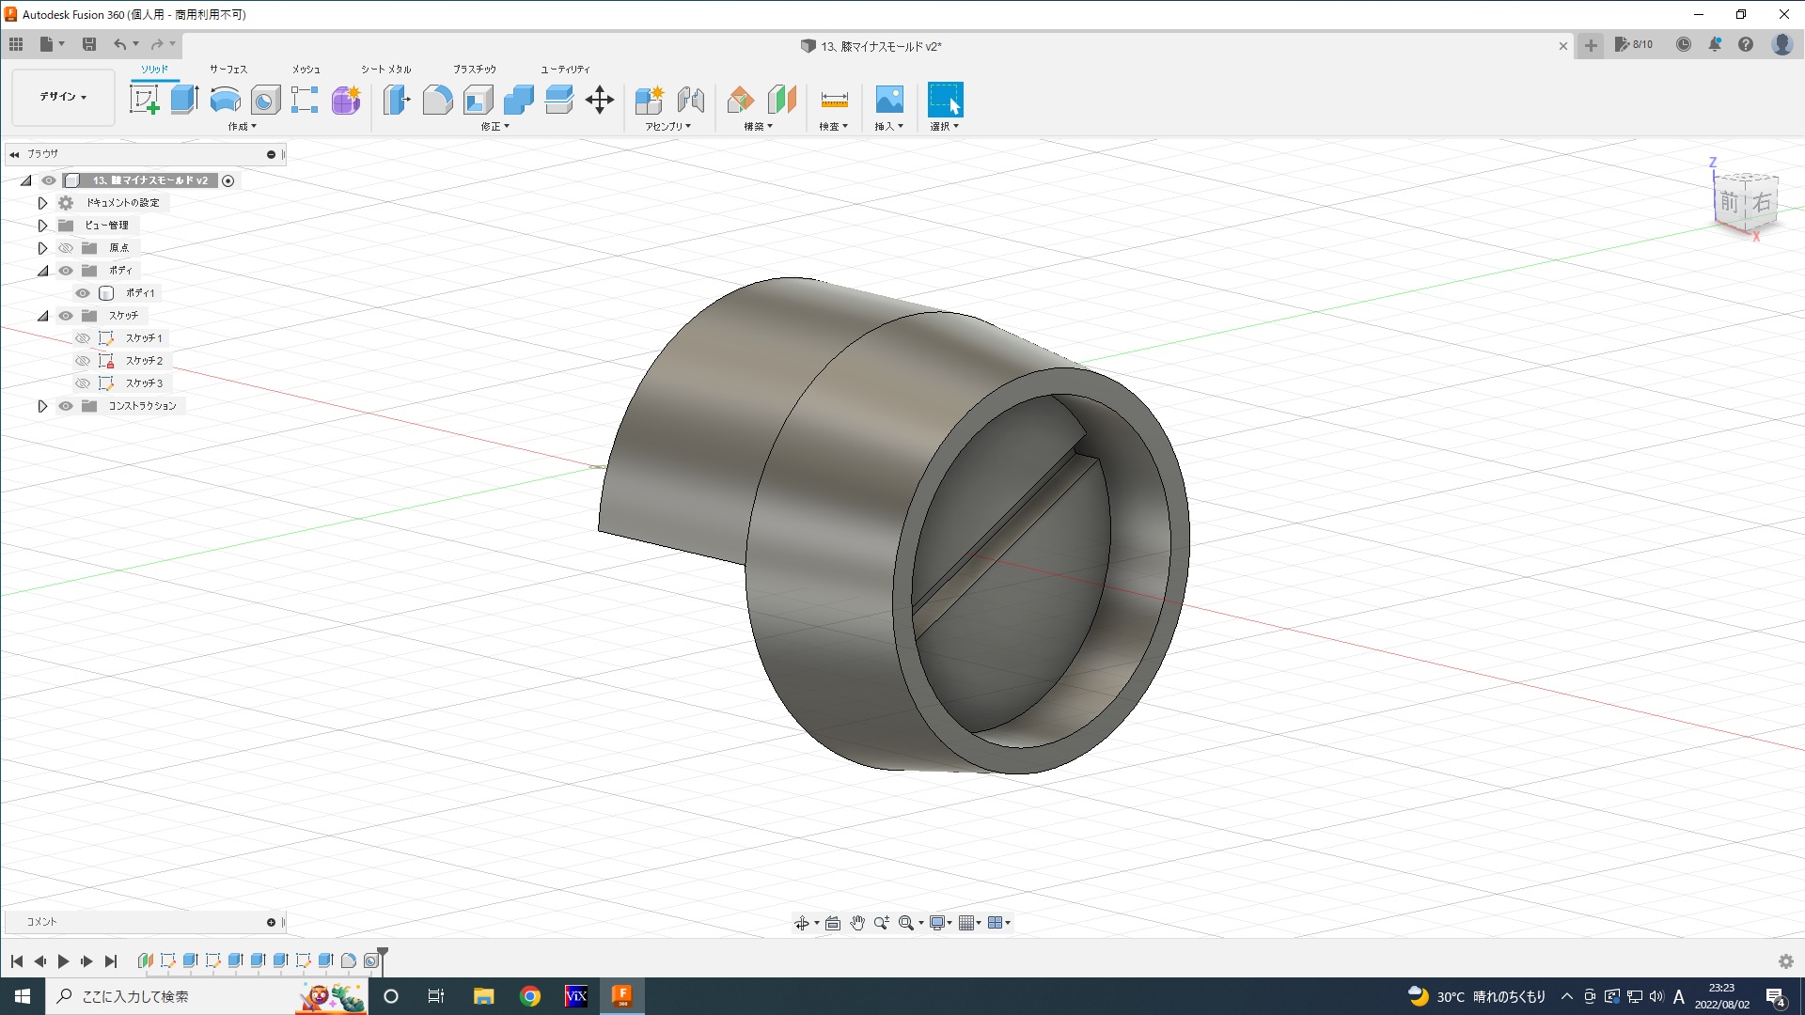Show スケッチ2 via its eye icon

pos(83,361)
